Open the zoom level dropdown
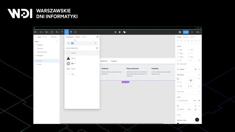The width and height of the screenshot is (235, 132). [x=198, y=32]
